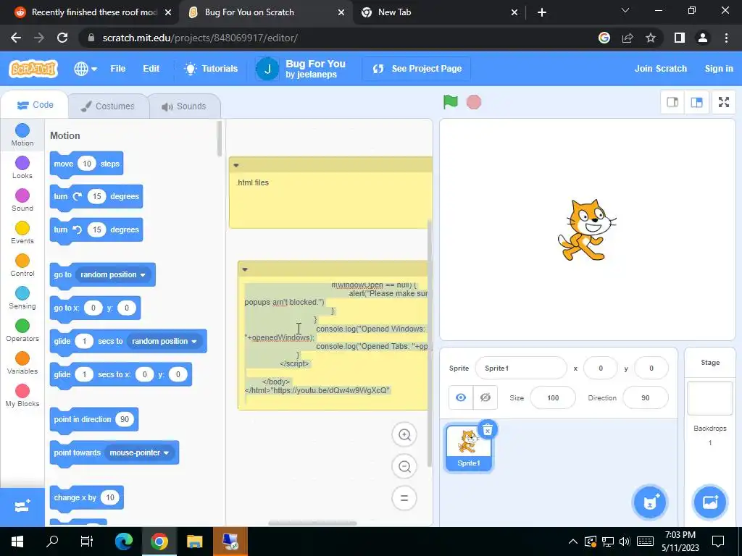Click the sprite Size field

click(x=553, y=397)
